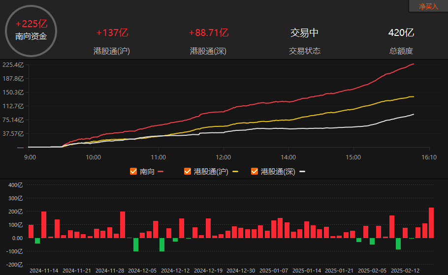Screen dimensions: 448x275
Task: Click the +225亿 南向资金 circle
Action: click(x=31, y=31)
